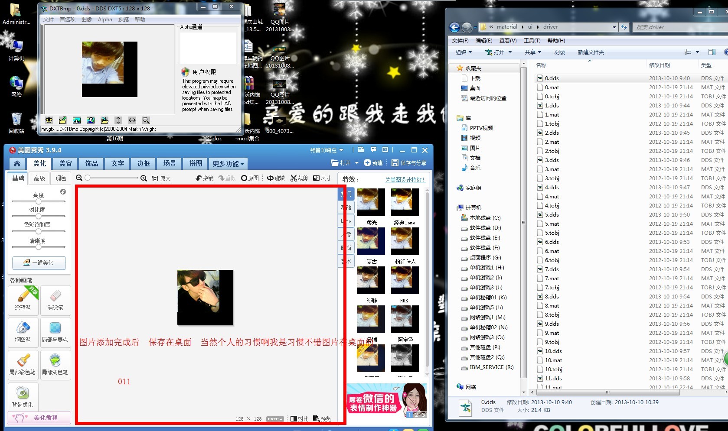Click the magnifier icon in DXTBmp toolbar
The height and width of the screenshot is (431, 728).
146,120
